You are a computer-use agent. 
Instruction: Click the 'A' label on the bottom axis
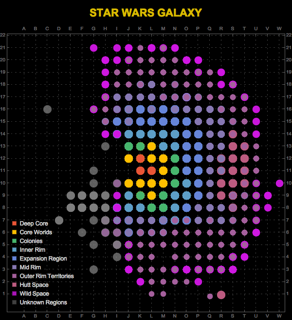(24, 316)
